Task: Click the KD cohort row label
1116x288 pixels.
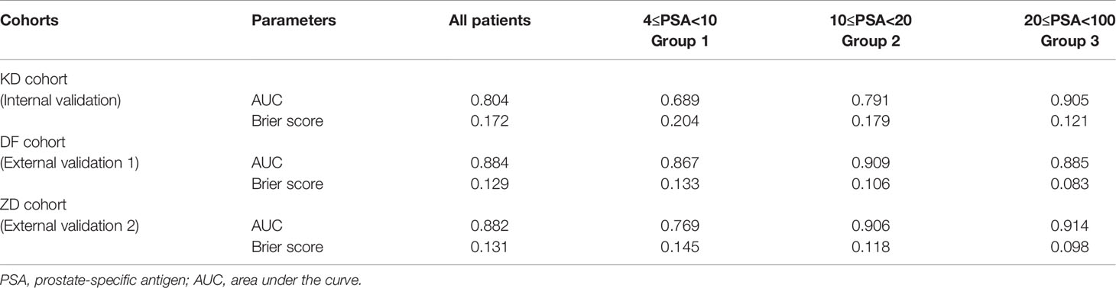Action: point(31,79)
